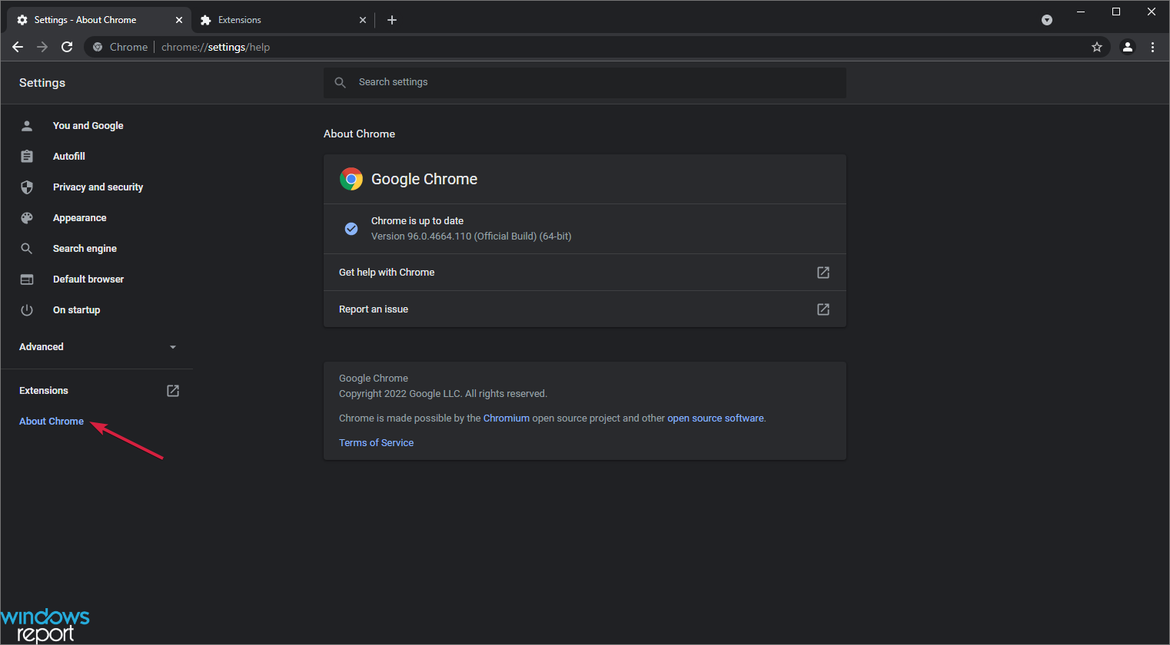Click the forward navigation arrow
Screen dimensions: 1170x645
point(42,47)
